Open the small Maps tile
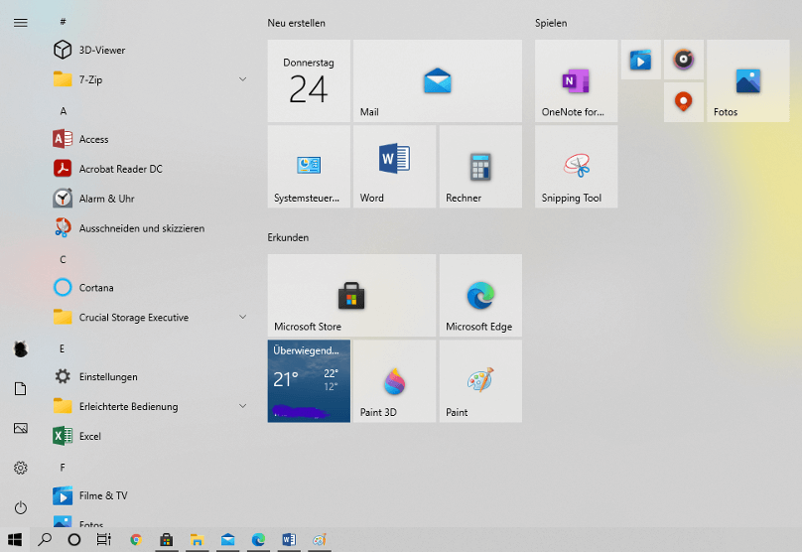 [684, 102]
